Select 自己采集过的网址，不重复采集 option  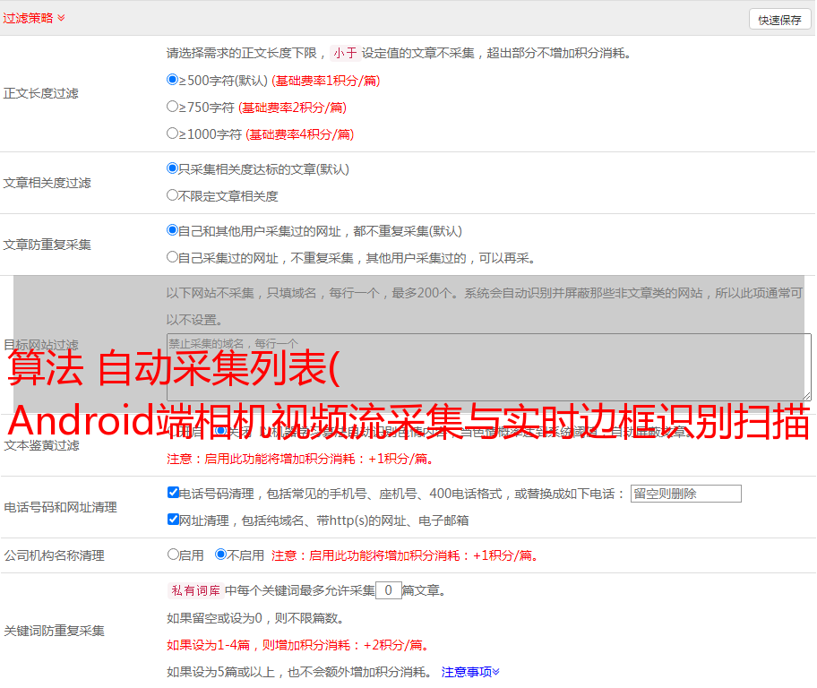tap(172, 257)
